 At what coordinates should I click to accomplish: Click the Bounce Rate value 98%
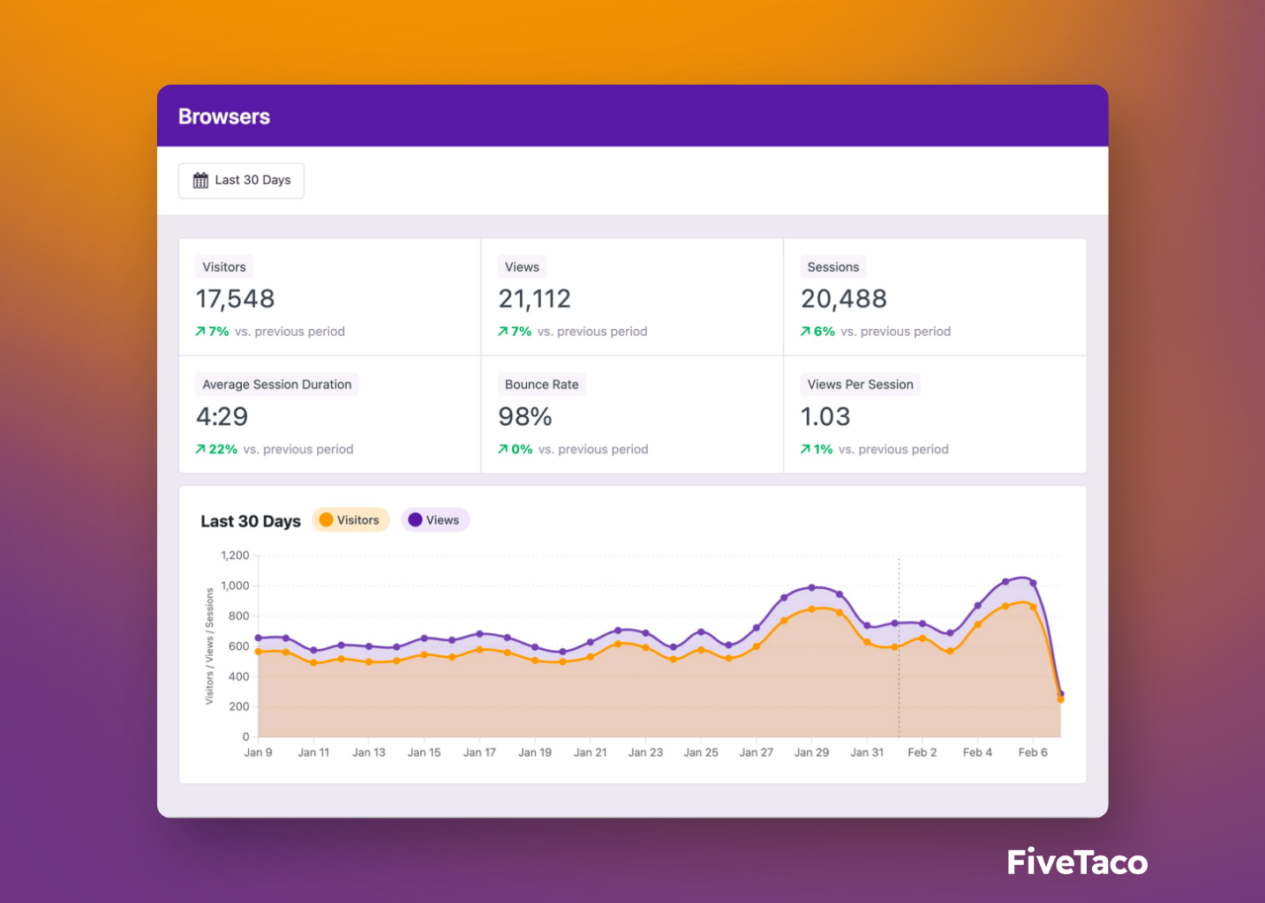525,416
